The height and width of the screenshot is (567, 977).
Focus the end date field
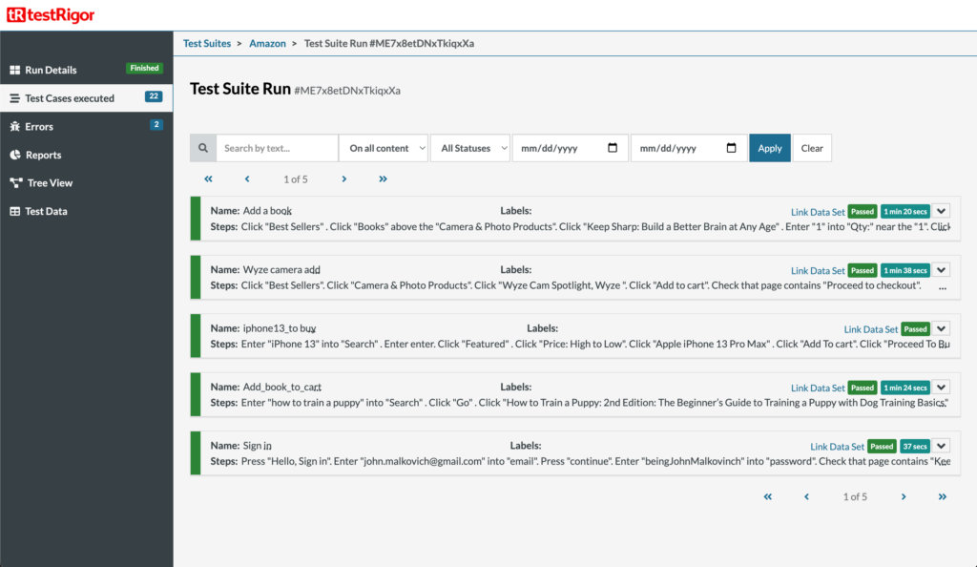click(689, 148)
